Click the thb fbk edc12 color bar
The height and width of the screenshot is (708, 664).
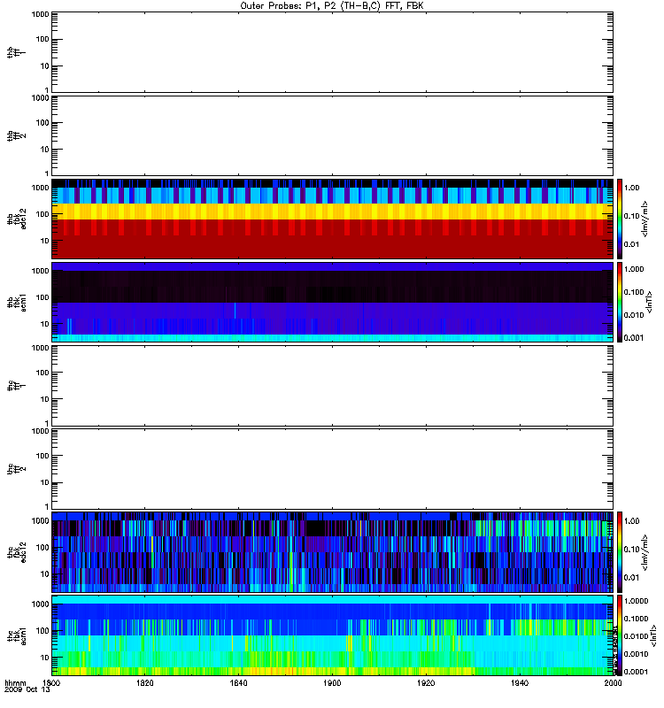(620, 219)
